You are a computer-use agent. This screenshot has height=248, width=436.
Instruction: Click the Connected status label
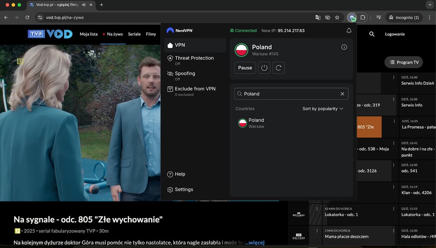(243, 31)
